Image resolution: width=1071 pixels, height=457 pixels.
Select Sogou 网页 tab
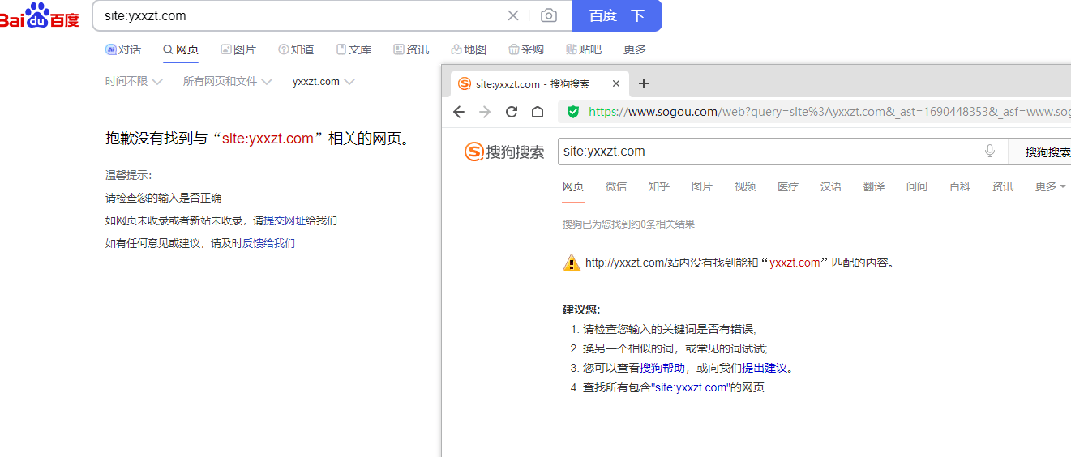(573, 186)
